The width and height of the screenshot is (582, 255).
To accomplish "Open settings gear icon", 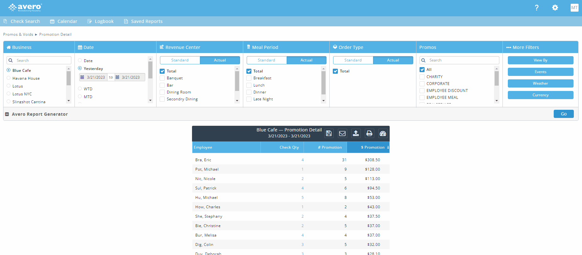I will click(555, 8).
